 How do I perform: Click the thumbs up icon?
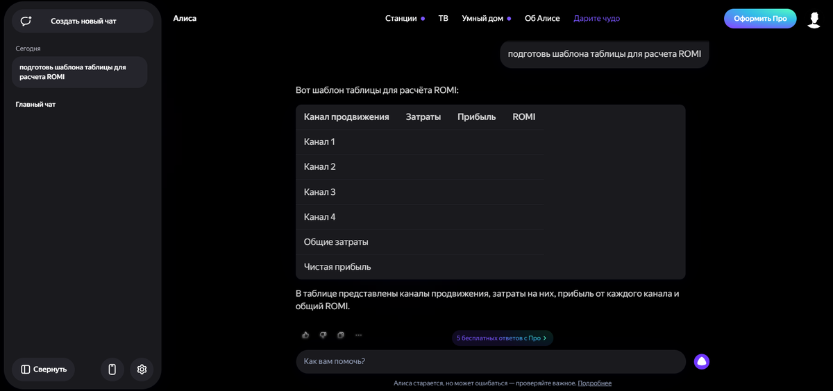click(305, 336)
